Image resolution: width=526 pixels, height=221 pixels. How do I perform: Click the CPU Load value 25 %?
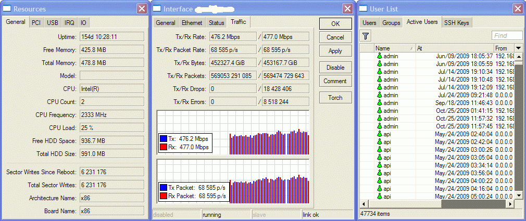(x=111, y=128)
